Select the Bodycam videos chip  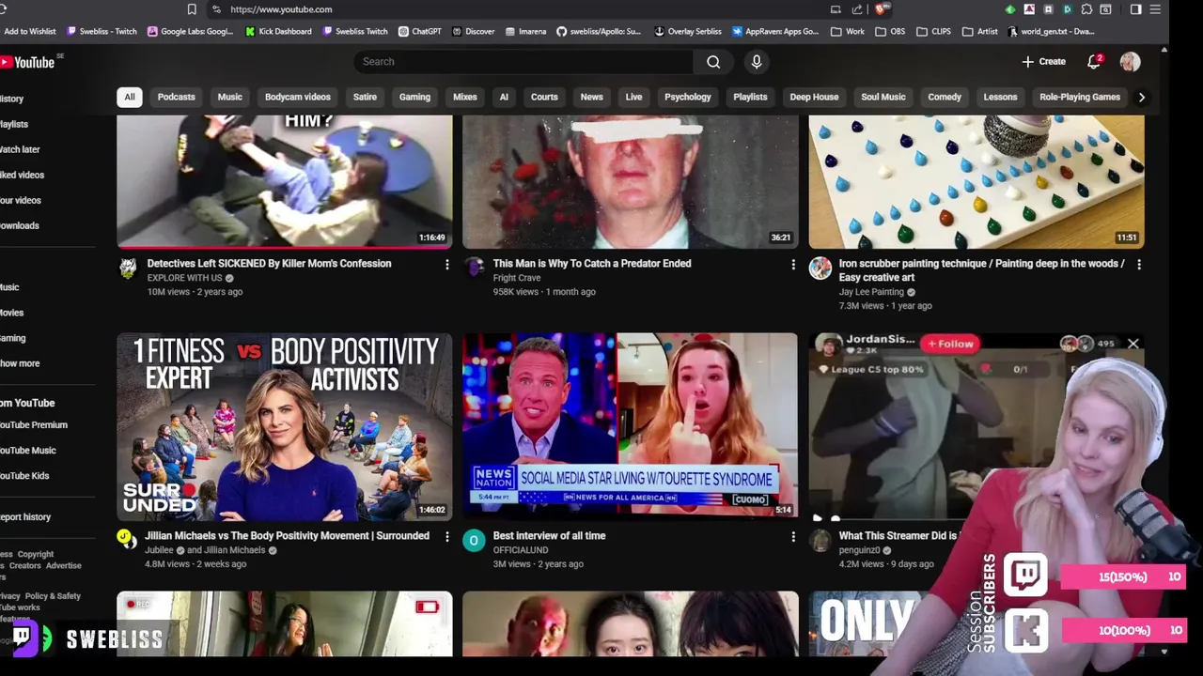298,97
